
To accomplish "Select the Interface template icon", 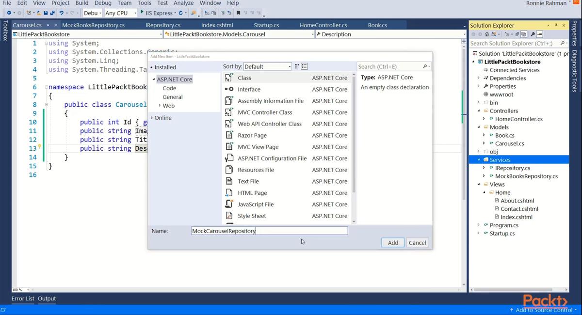I will (x=229, y=89).
